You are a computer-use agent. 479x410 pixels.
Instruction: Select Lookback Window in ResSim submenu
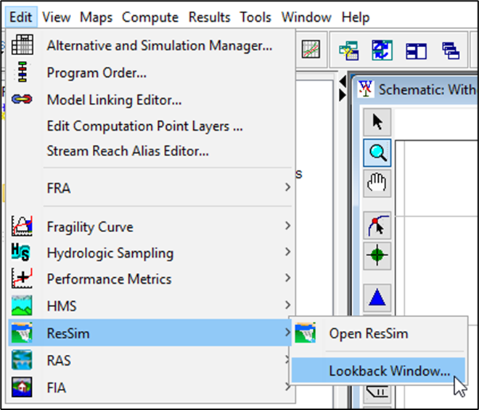click(x=378, y=371)
